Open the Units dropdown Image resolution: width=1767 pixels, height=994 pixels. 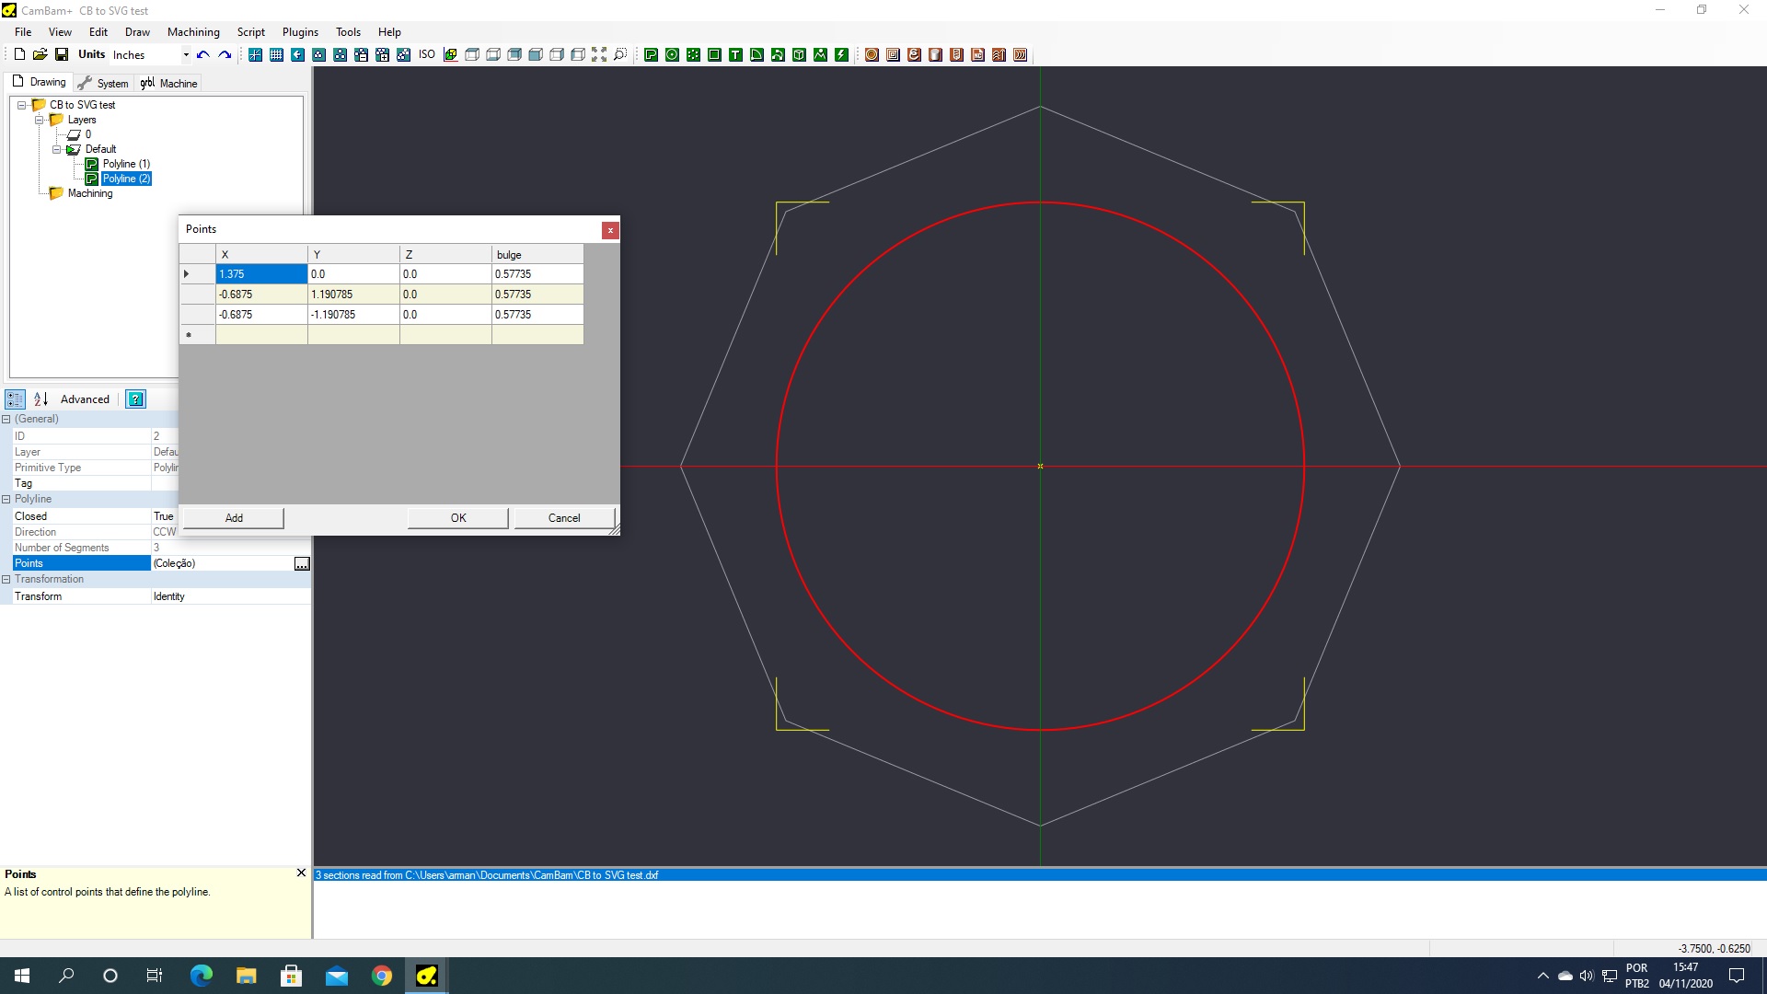tap(186, 54)
